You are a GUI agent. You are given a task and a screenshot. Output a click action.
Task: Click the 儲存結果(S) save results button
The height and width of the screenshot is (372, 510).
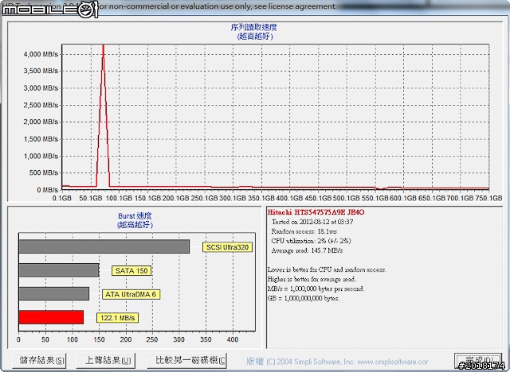39,360
